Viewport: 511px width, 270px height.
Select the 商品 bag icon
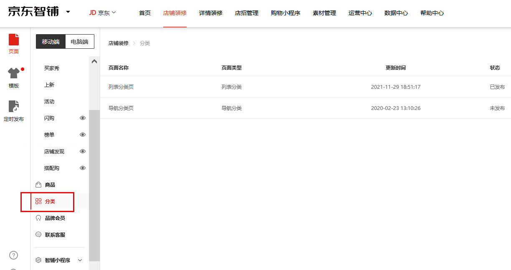coord(38,184)
